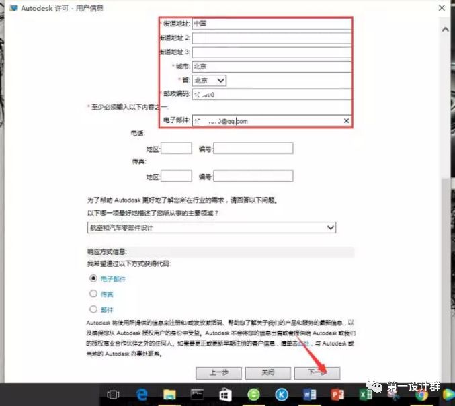The width and height of the screenshot is (455, 406).
Task: Clear the 电子邮件 field with its X icon
Action: (346, 121)
